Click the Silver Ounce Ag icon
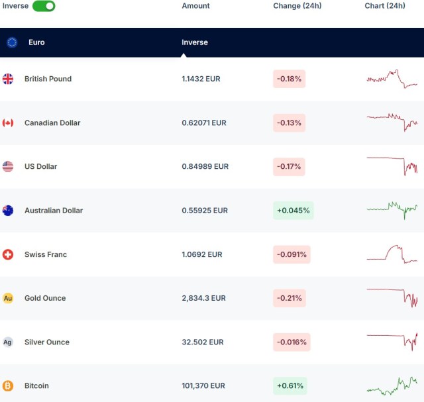This screenshot has height=402, width=424. point(8,342)
